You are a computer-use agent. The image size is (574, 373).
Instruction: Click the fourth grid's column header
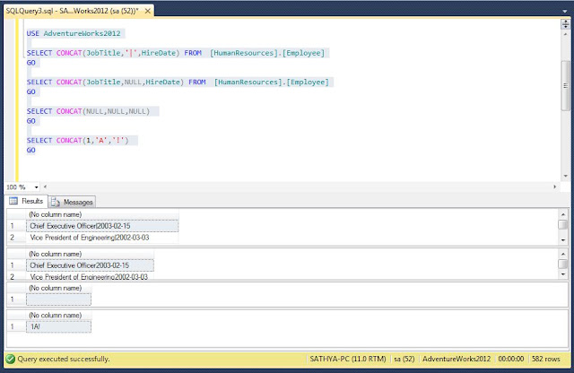58,315
